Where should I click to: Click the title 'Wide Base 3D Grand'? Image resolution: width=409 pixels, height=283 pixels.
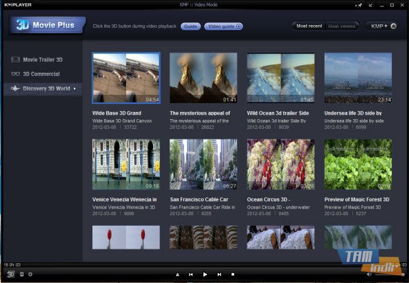[117, 113]
